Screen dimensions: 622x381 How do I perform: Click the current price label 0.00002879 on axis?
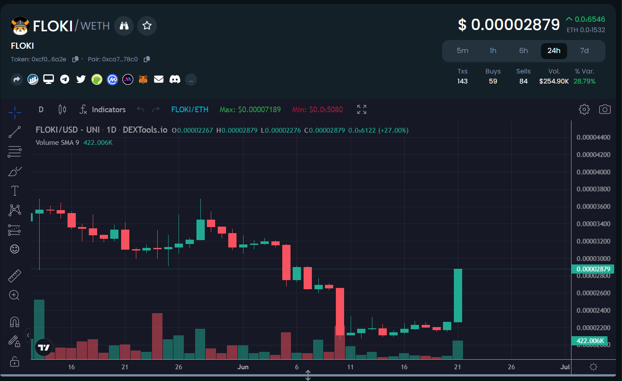[x=593, y=269]
